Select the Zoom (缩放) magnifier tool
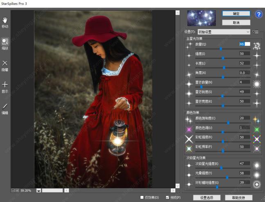Image resolution: width=265 pixels, height=202 pixels. coord(5,41)
